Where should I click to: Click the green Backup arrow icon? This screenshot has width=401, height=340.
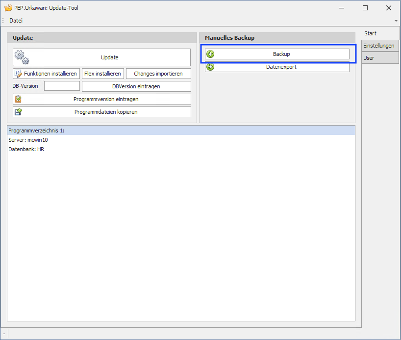[210, 54]
